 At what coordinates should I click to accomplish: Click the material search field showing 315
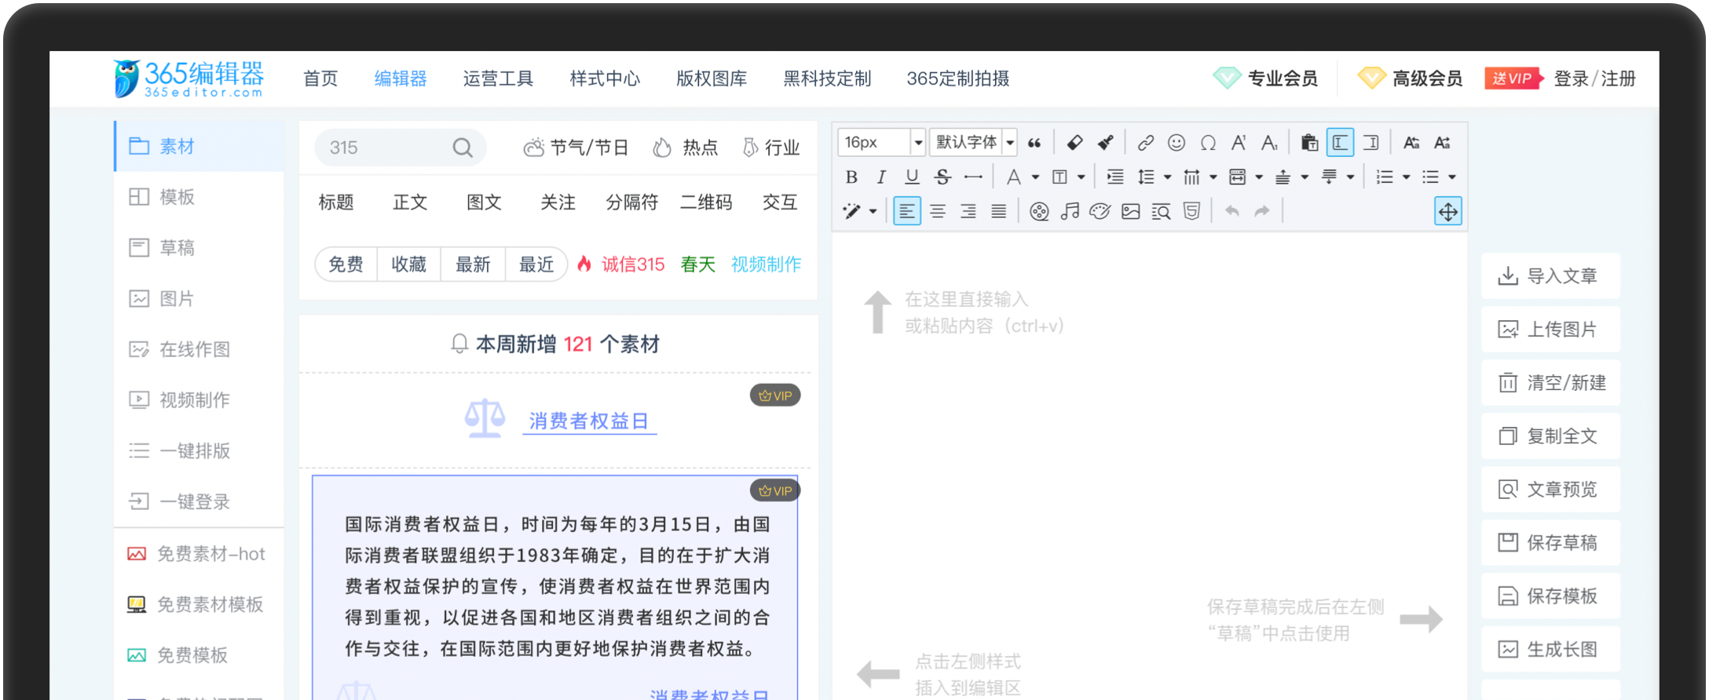click(385, 148)
